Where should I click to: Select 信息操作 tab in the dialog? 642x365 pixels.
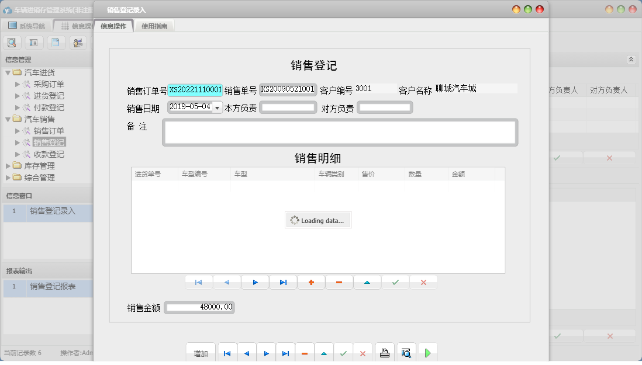113,26
